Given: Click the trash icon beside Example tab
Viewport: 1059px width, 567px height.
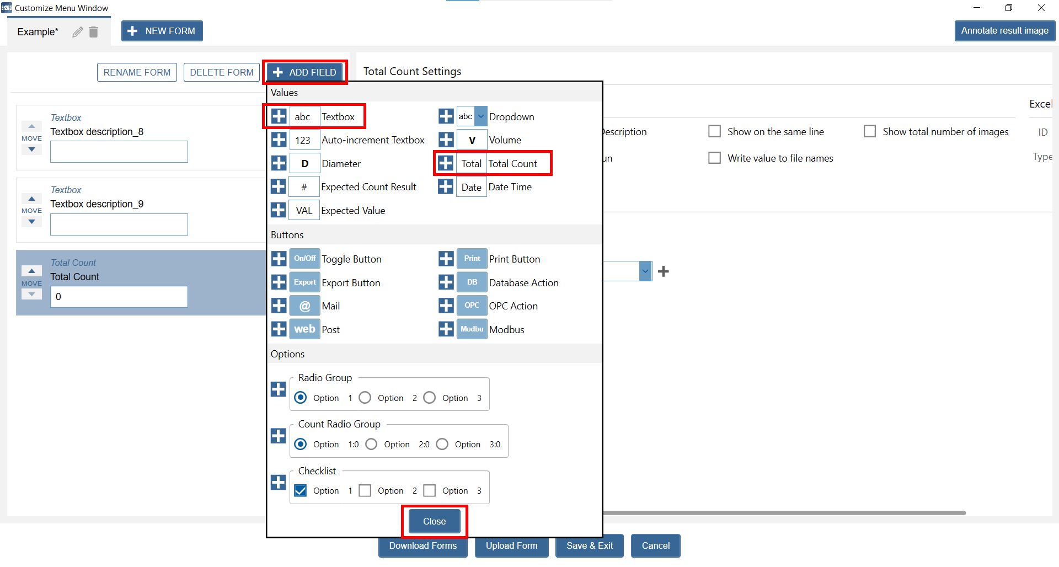Looking at the screenshot, I should (94, 32).
